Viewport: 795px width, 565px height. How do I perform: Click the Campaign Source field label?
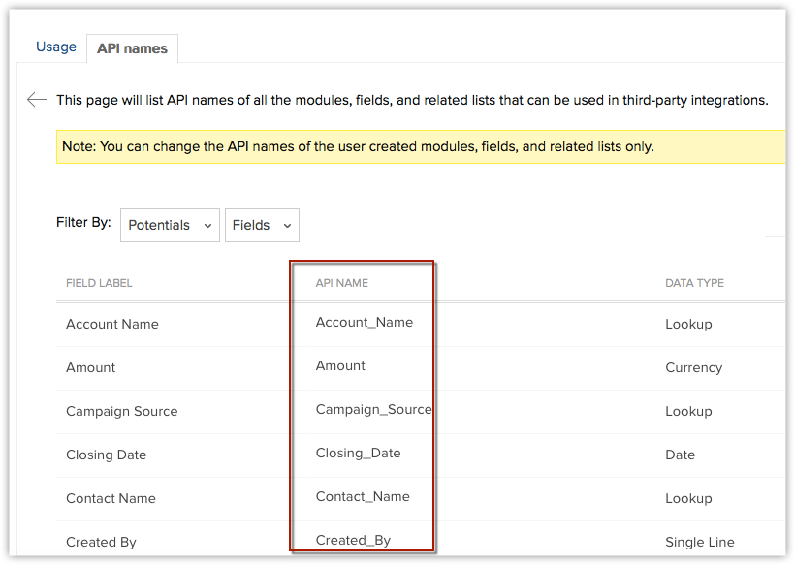click(122, 411)
